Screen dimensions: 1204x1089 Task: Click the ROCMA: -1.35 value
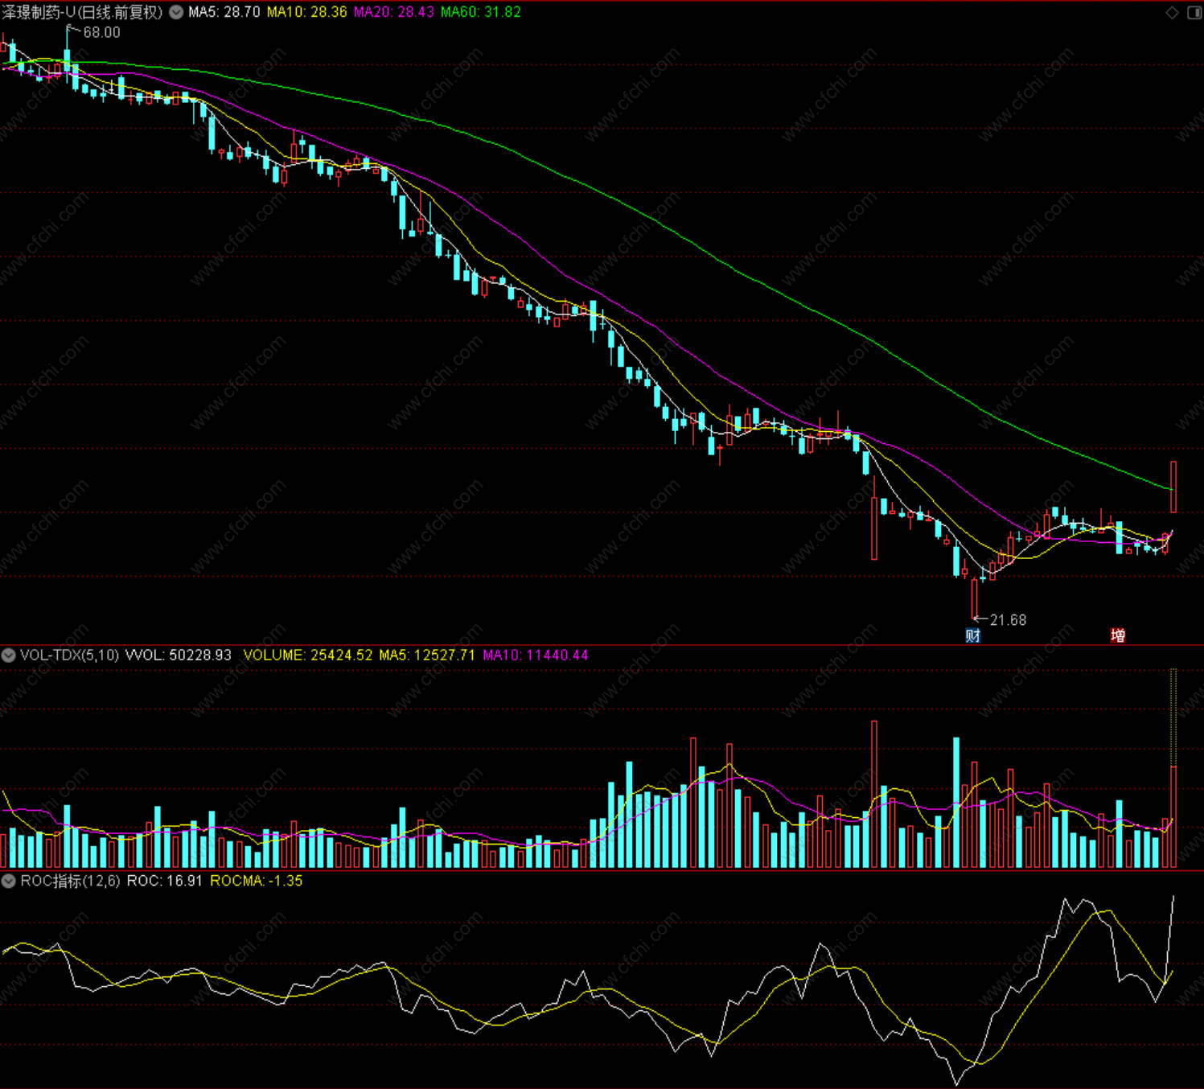(x=257, y=881)
